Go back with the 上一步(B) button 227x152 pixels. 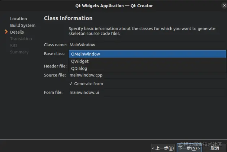[163, 148]
